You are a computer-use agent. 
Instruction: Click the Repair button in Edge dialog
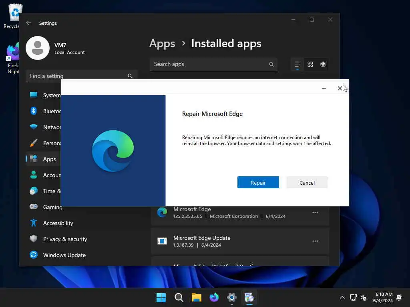click(x=258, y=182)
